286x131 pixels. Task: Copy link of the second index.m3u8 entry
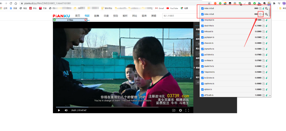(260, 14)
